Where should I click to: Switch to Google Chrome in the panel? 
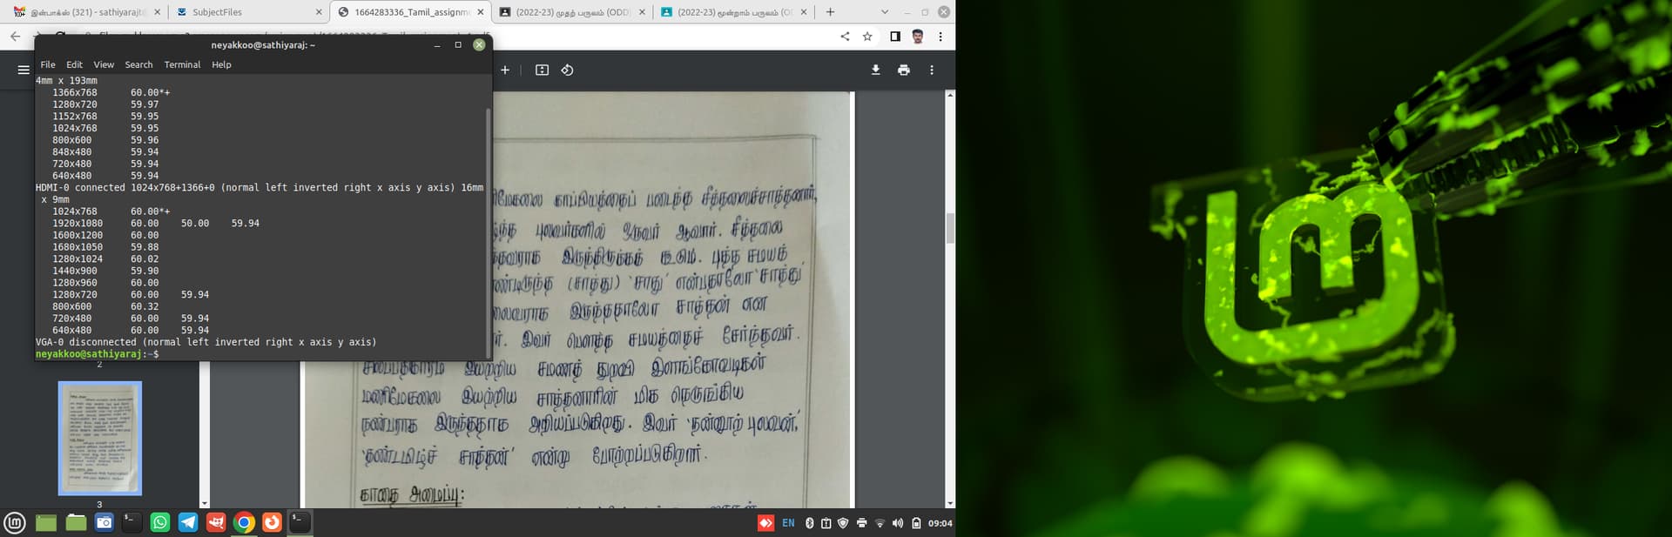coord(244,522)
